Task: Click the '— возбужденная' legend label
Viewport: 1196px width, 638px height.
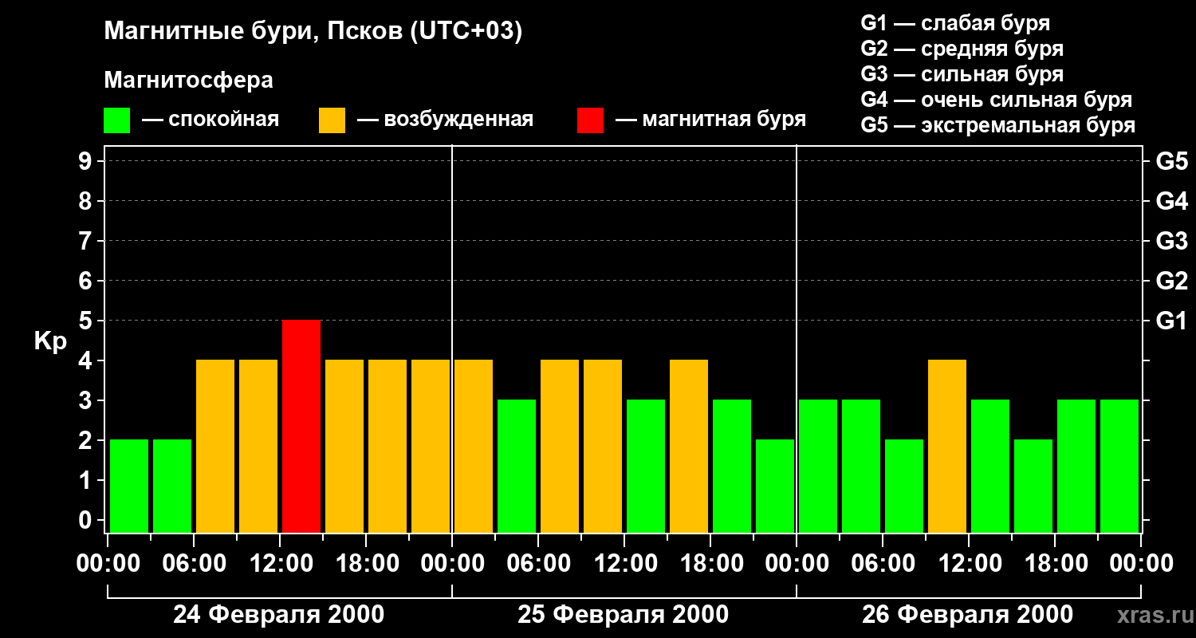Action: click(445, 120)
